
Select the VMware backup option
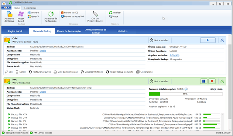pos(33,12)
